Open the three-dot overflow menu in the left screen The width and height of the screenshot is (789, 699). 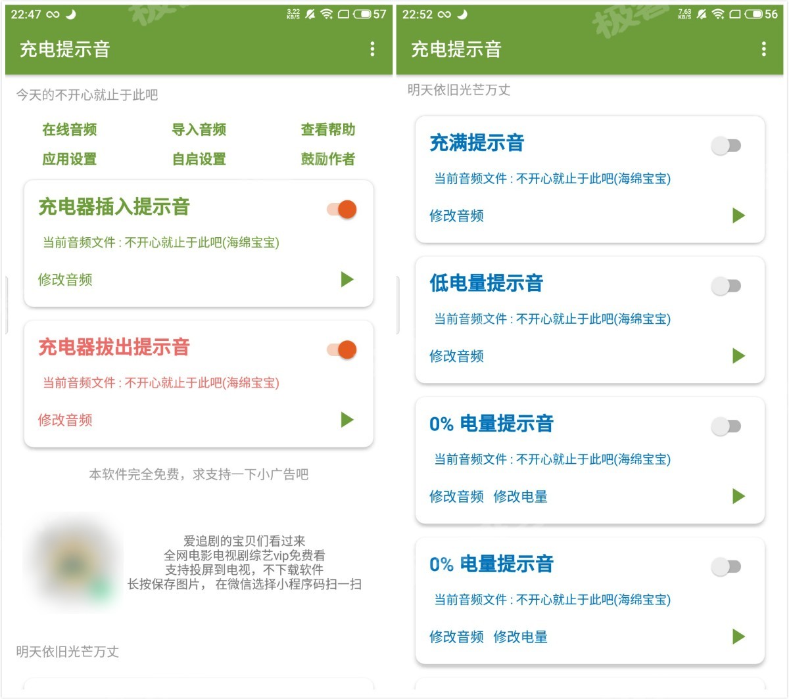pos(372,49)
